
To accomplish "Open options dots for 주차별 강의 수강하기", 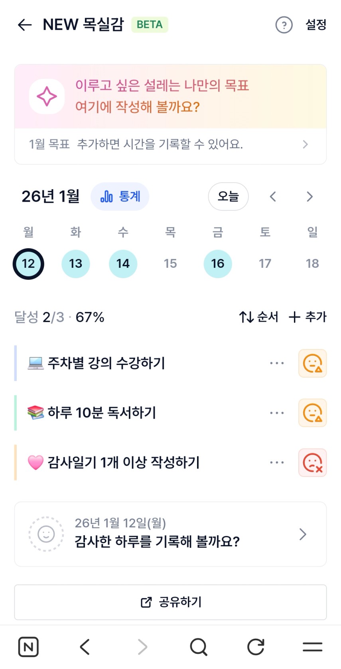I will pos(277,363).
